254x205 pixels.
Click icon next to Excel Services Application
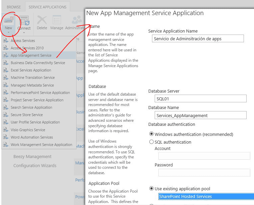[x=5, y=70]
